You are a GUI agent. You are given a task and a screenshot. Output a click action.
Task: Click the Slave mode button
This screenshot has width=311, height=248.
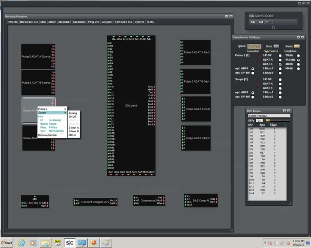pyautogui.click(x=276, y=46)
